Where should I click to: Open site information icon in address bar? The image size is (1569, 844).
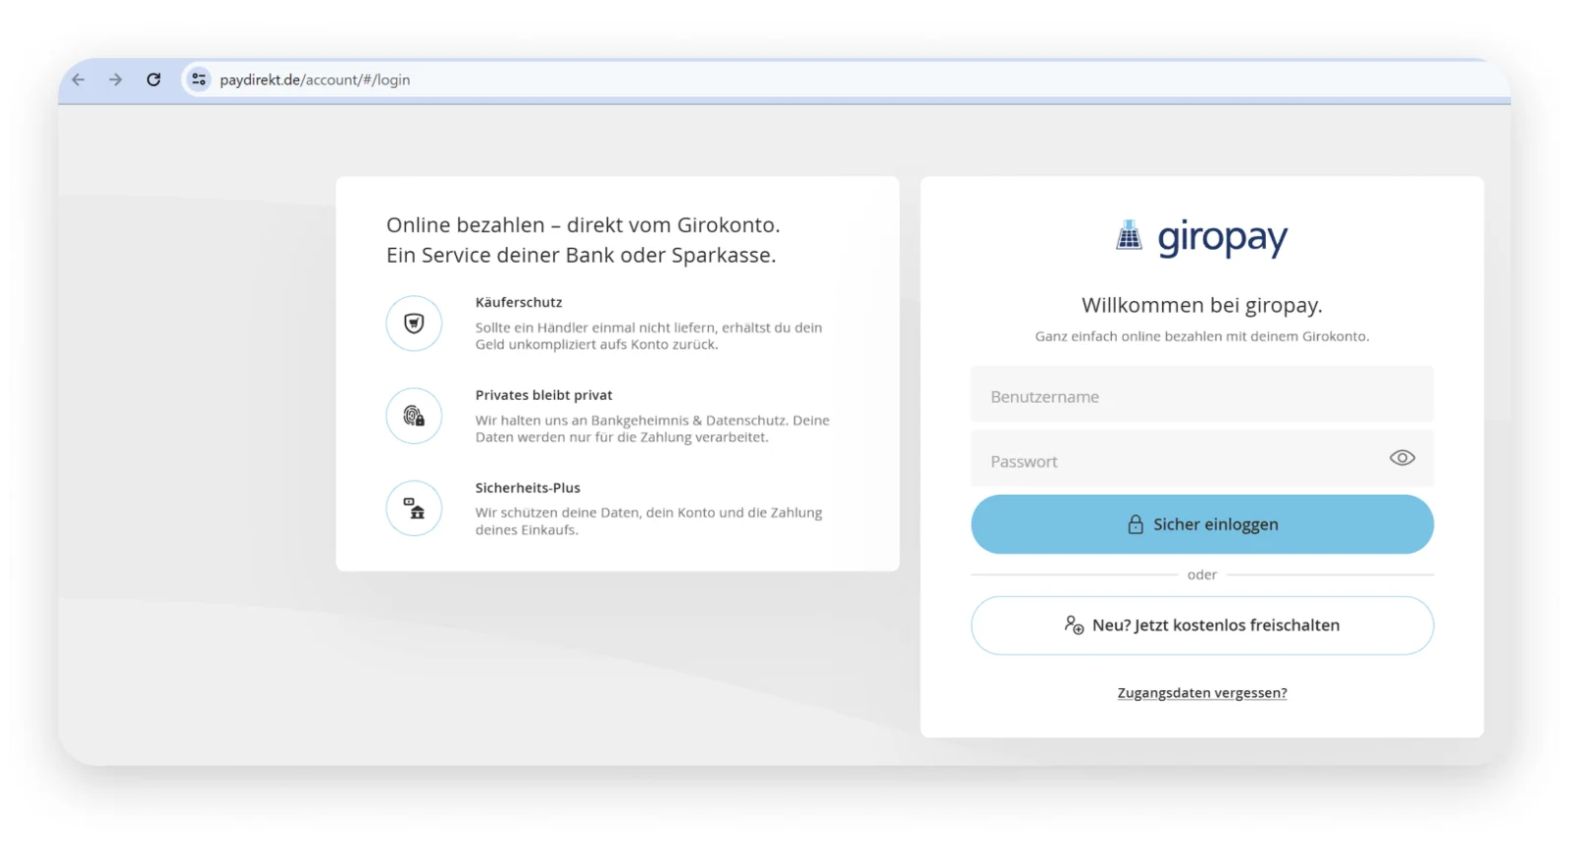click(x=199, y=79)
